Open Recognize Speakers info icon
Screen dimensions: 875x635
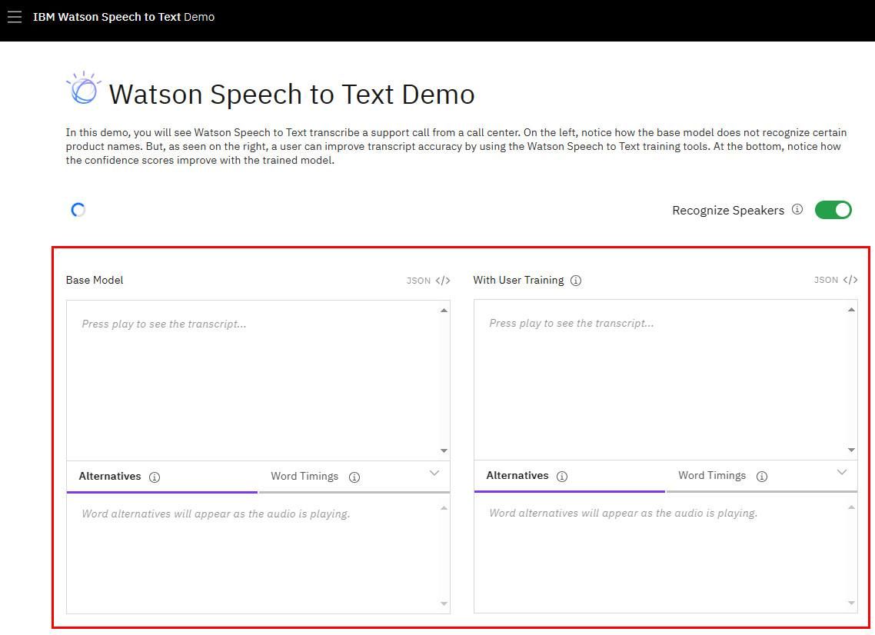click(x=797, y=209)
